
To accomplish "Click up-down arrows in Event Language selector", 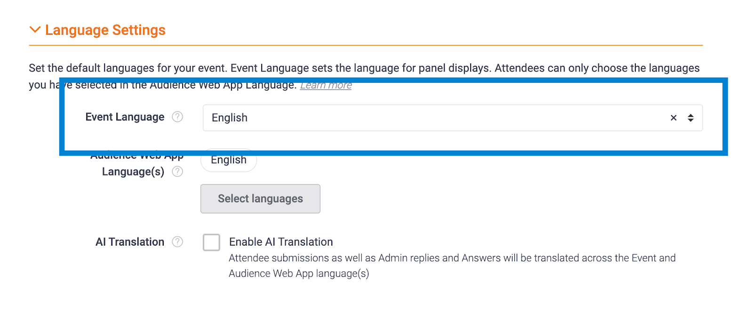I will coord(690,118).
